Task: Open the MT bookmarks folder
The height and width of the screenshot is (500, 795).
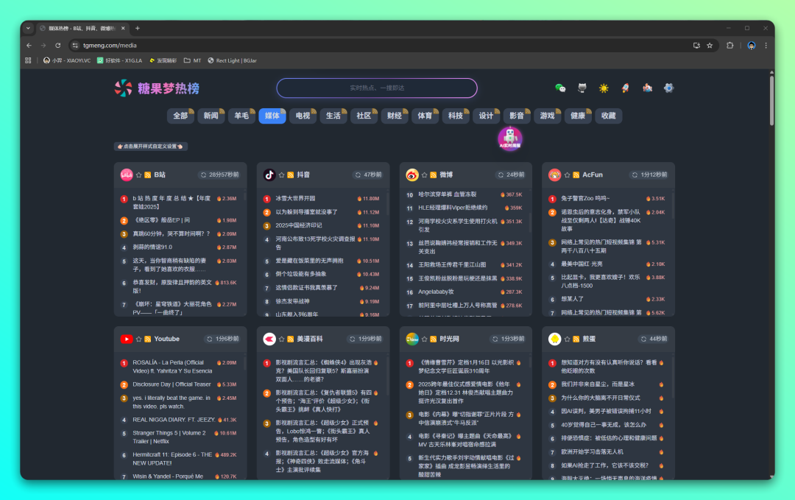Action: point(193,60)
